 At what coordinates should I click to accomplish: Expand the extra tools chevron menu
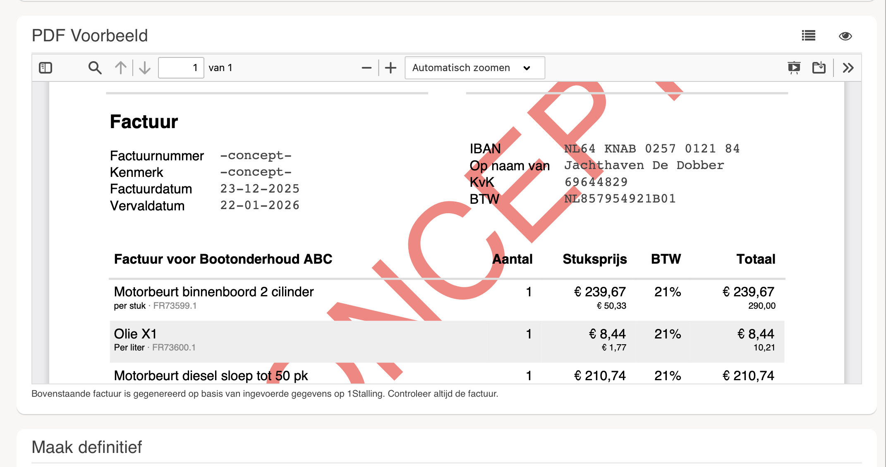click(x=848, y=68)
